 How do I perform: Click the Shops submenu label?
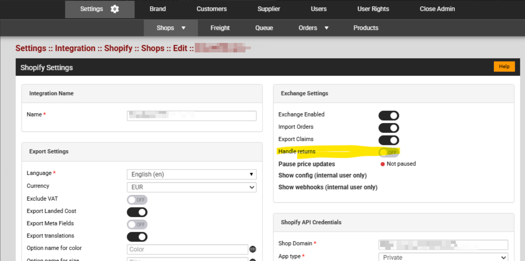[x=165, y=28]
